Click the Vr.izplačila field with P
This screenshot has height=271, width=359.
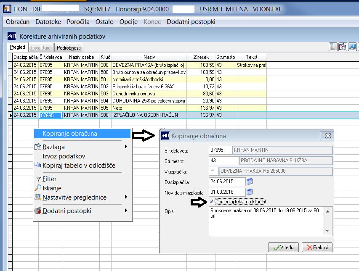(x=213, y=171)
